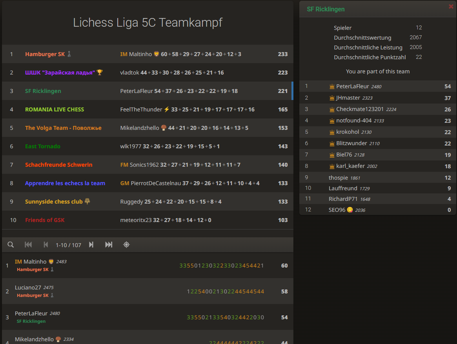Jump to the first page of standings
The width and height of the screenshot is (457, 344).
[28, 244]
